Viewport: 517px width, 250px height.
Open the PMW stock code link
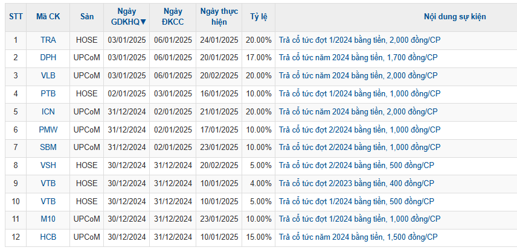pos(48,130)
